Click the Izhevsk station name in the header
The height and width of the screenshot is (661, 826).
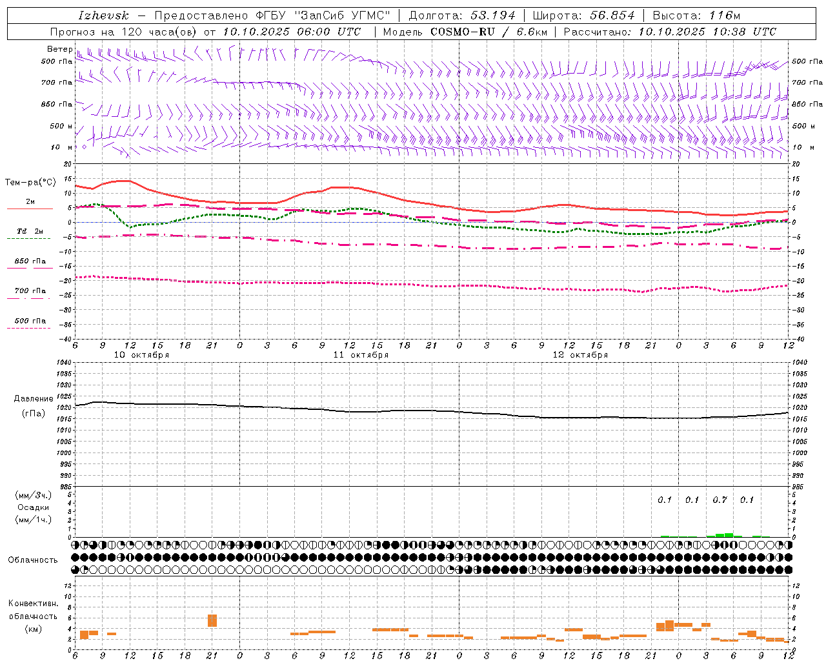[104, 15]
